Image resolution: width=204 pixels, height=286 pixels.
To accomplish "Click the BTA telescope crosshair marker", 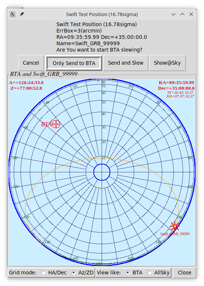I will point(56,124).
